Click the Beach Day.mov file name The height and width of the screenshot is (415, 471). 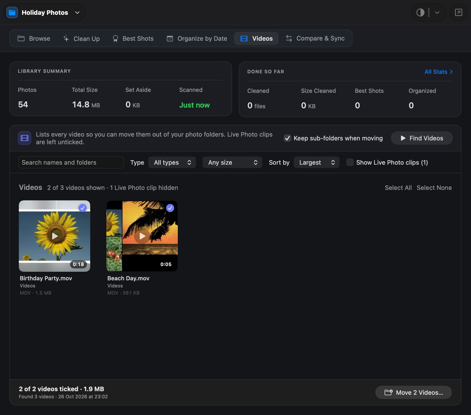[128, 278]
